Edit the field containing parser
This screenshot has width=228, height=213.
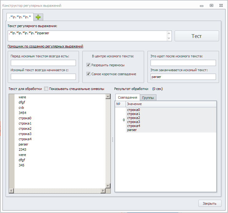[x=183, y=77]
